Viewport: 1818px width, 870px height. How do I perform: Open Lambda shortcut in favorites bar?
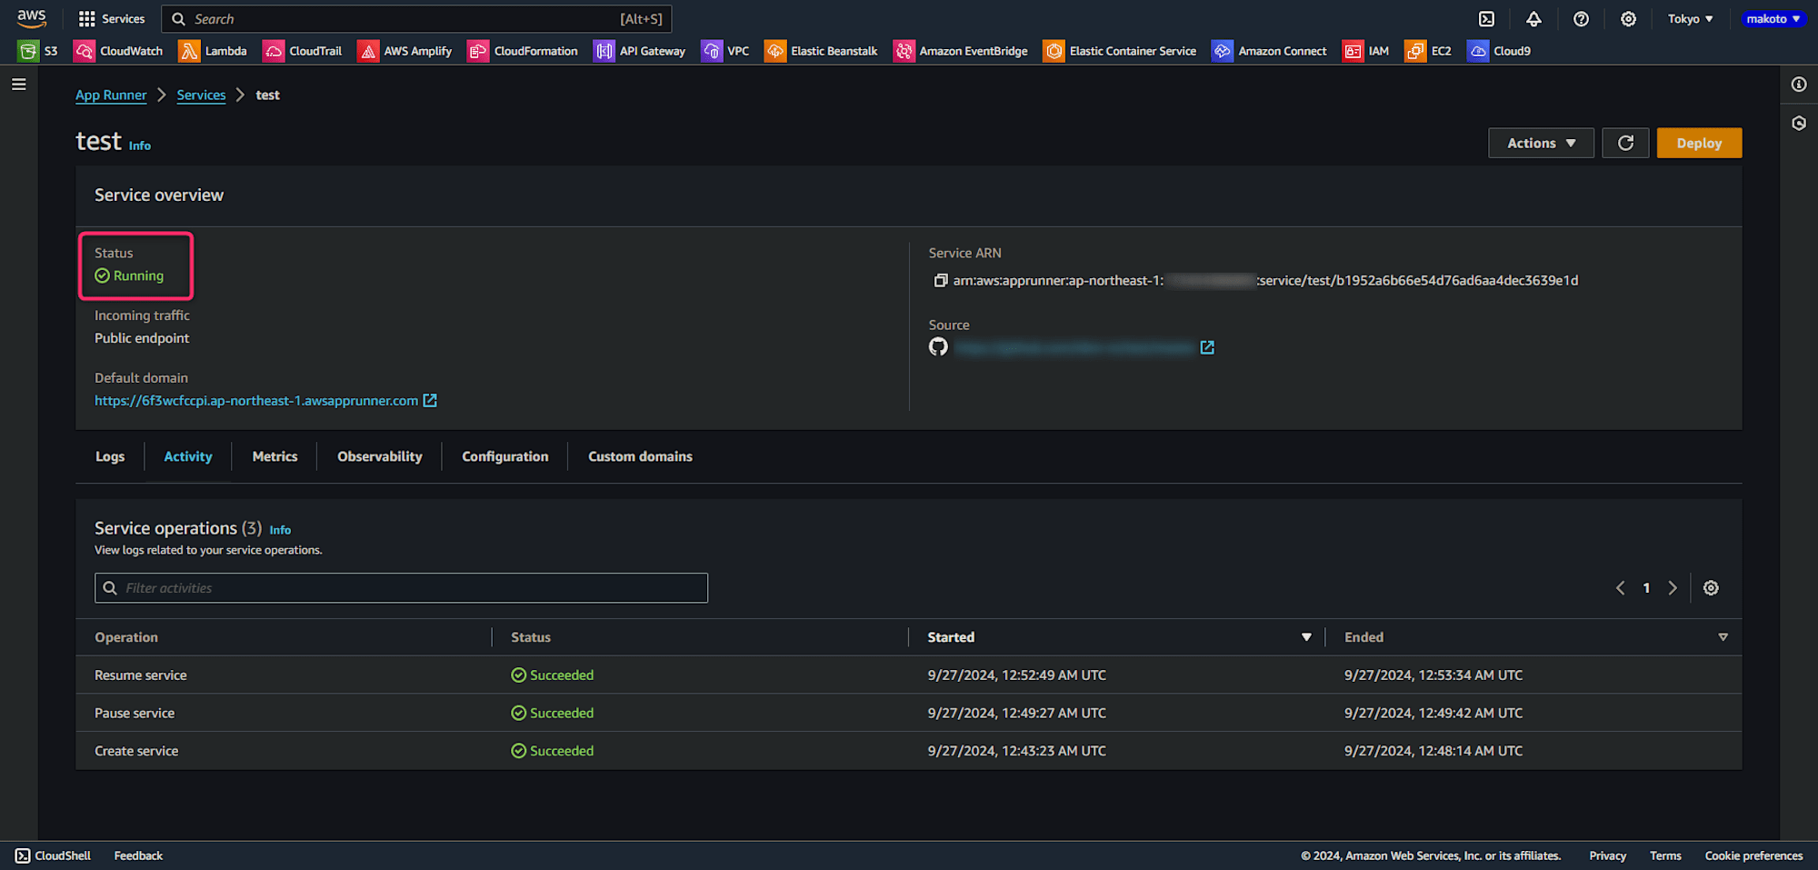[214, 51]
